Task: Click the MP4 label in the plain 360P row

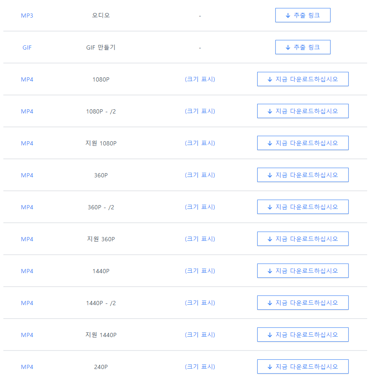Action: coord(27,175)
